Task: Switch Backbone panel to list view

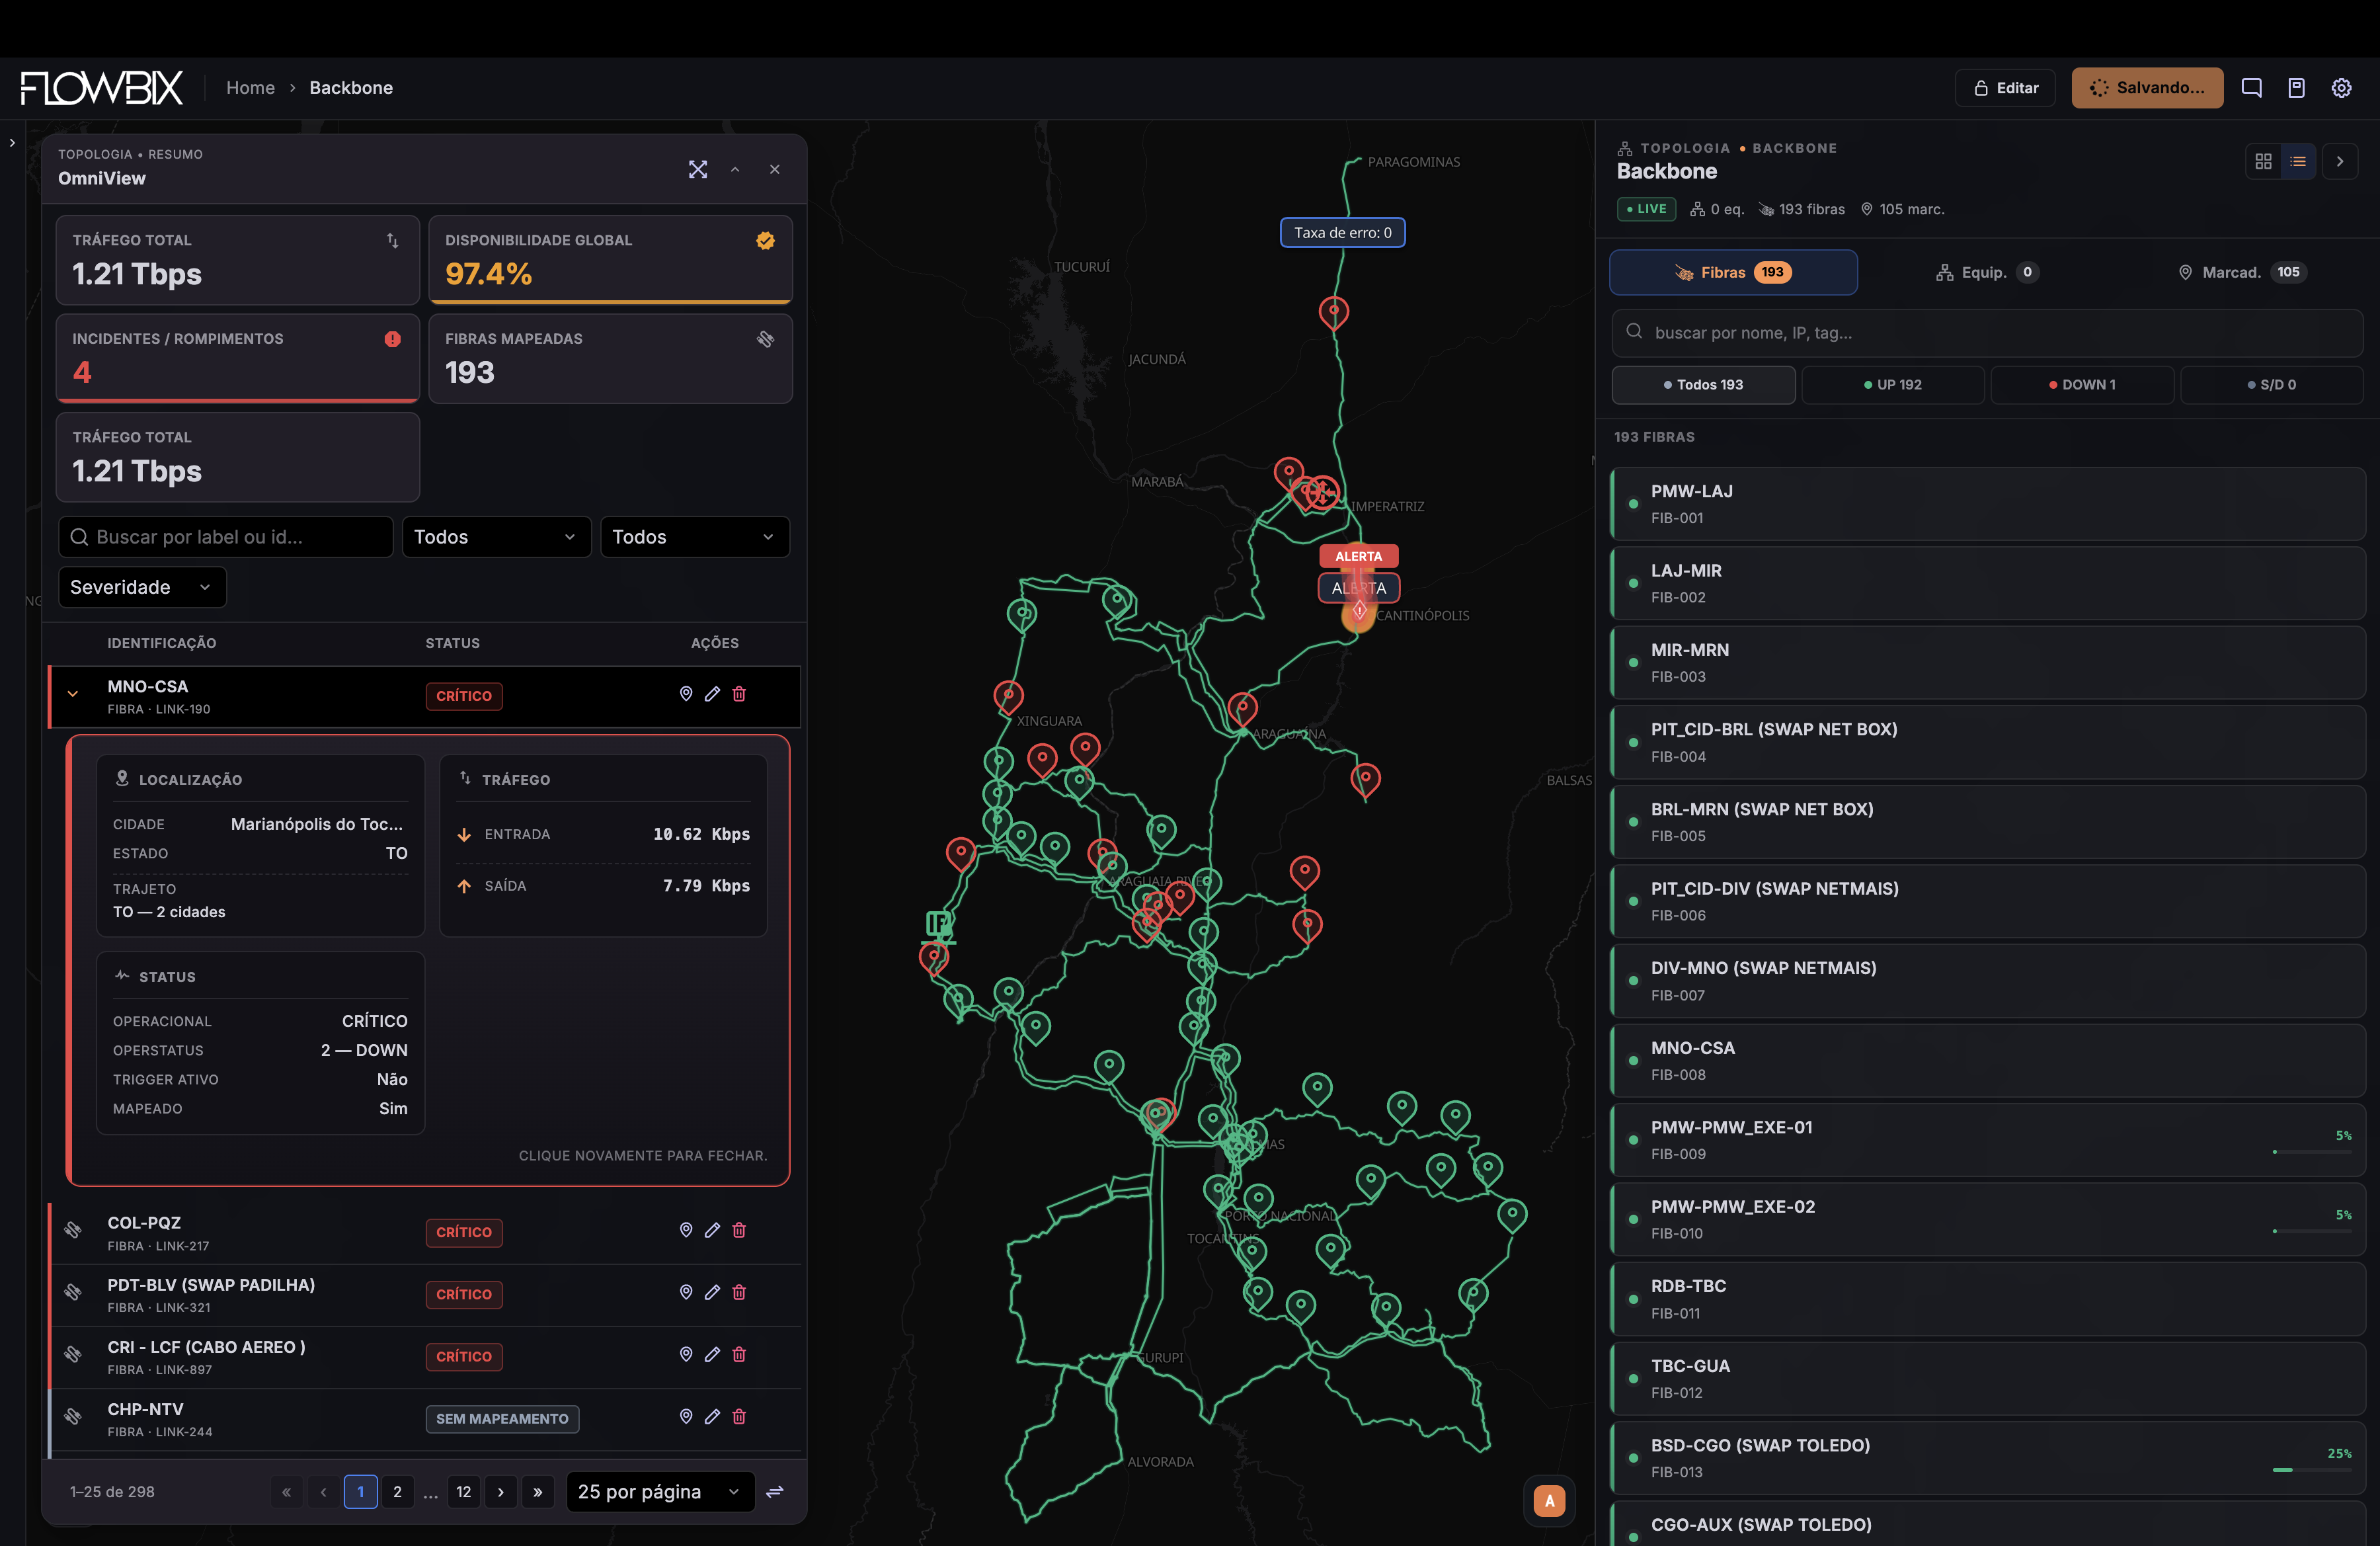Action: coord(2298,161)
